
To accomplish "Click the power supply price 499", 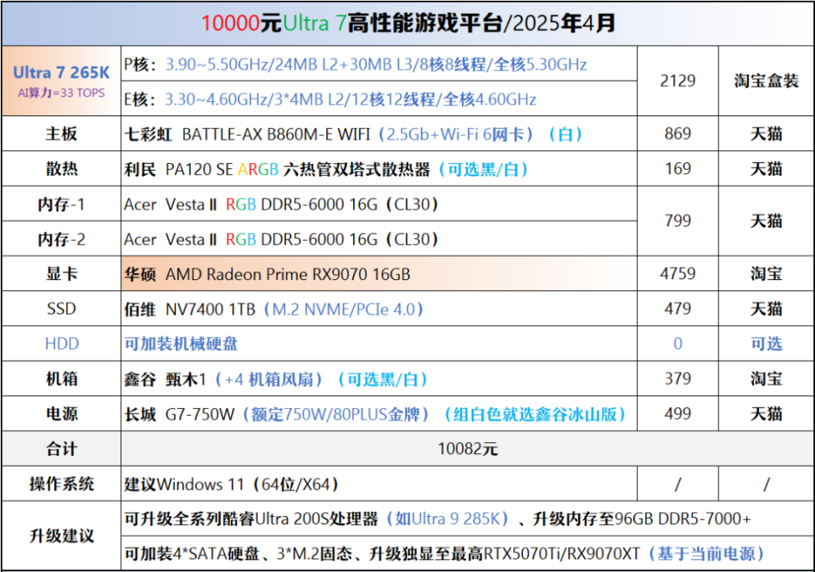I will tap(677, 413).
